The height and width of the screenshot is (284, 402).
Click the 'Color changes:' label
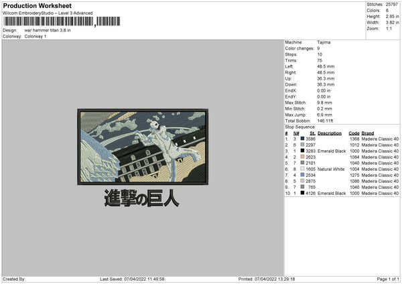(299, 48)
